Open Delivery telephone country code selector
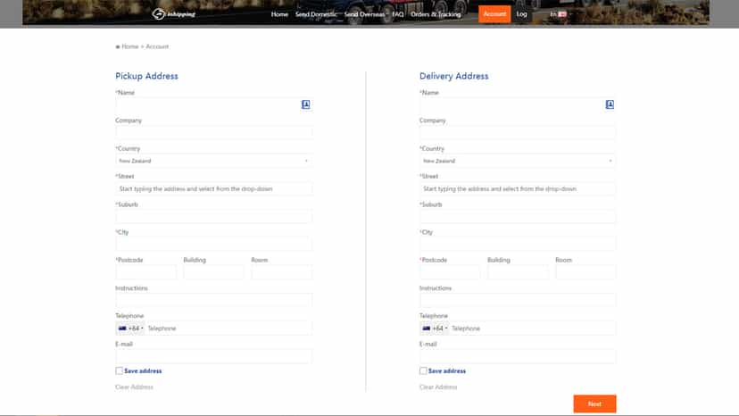 (x=435, y=329)
